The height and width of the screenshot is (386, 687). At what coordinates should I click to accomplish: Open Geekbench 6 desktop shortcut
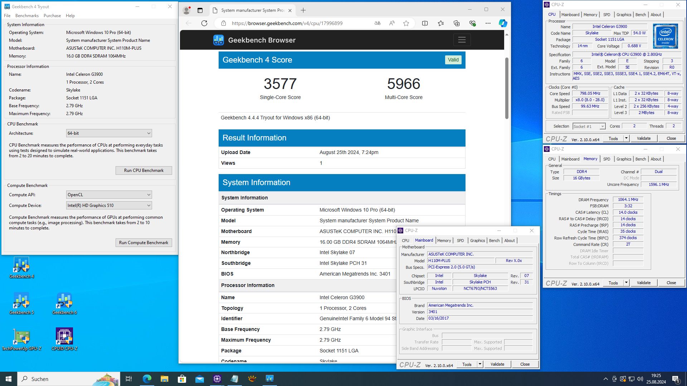tap(64, 303)
